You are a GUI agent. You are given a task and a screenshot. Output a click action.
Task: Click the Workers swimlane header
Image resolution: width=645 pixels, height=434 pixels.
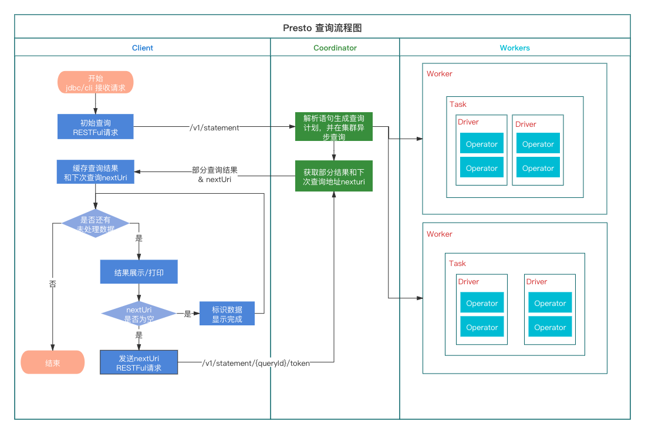515,48
